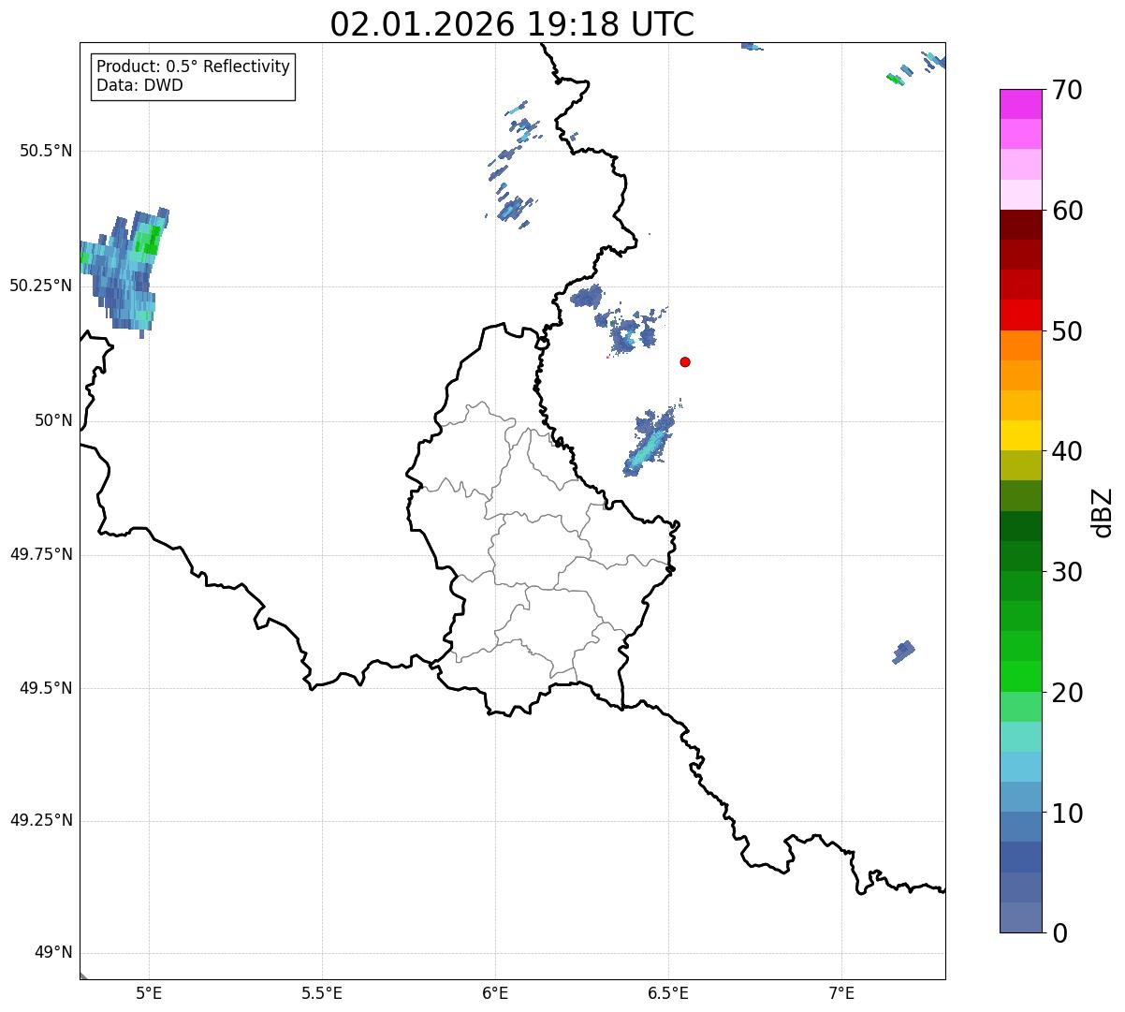Screen dimensions: 1125x1012
Task: Click the large radar echo near 5°E
Action: point(125,271)
